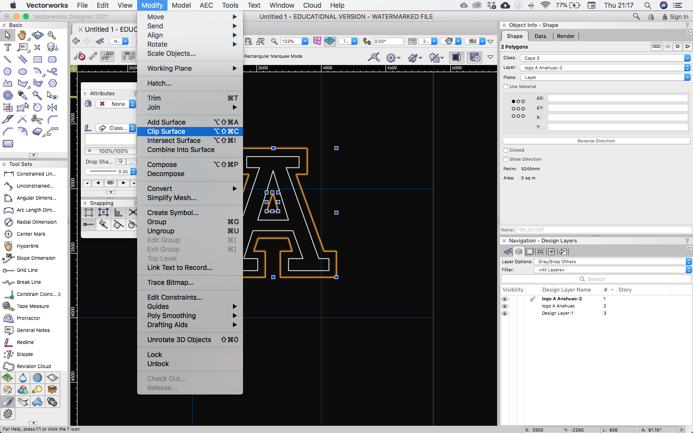Select the Pan hand tool
This screenshot has height=433, width=693.
23,35
